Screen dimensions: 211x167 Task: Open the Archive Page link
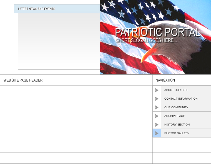tap(174, 116)
